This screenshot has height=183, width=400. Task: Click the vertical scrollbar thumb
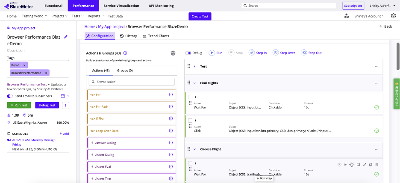[x=398, y=56]
